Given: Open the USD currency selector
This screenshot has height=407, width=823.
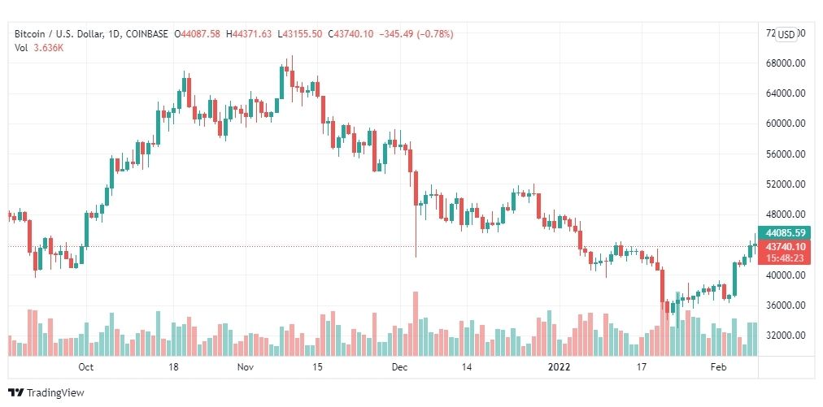Looking at the screenshot, I should coord(786,35).
